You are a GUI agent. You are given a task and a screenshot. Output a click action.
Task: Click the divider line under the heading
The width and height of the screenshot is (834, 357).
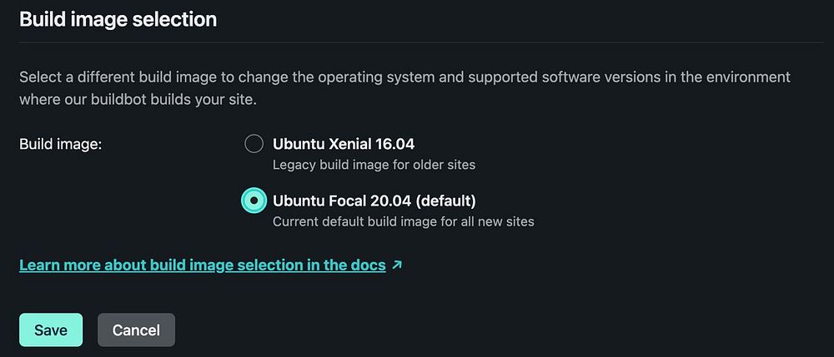pyautogui.click(x=417, y=42)
